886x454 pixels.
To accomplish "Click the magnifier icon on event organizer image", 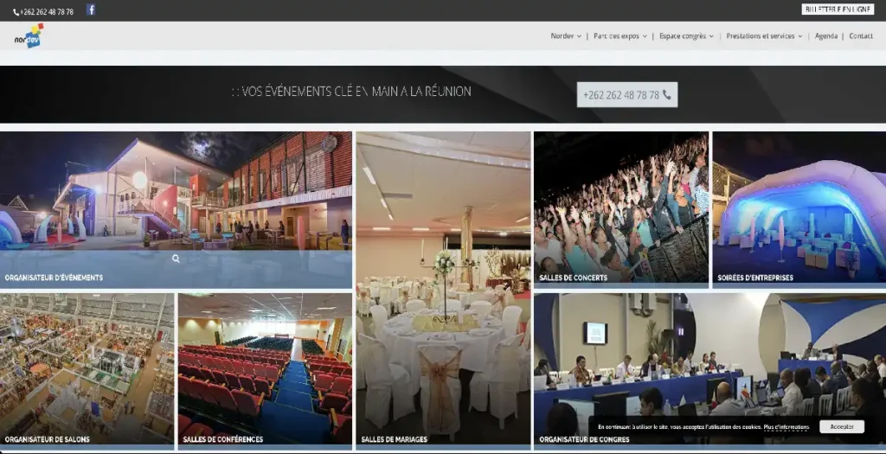I will click(176, 259).
